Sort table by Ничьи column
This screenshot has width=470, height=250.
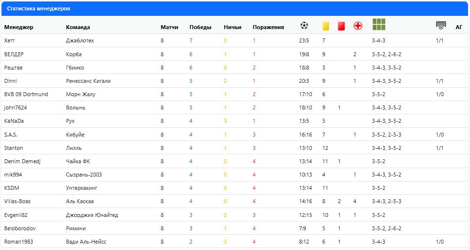click(232, 27)
